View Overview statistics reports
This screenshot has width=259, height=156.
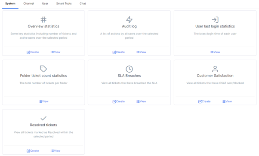tap(55, 52)
